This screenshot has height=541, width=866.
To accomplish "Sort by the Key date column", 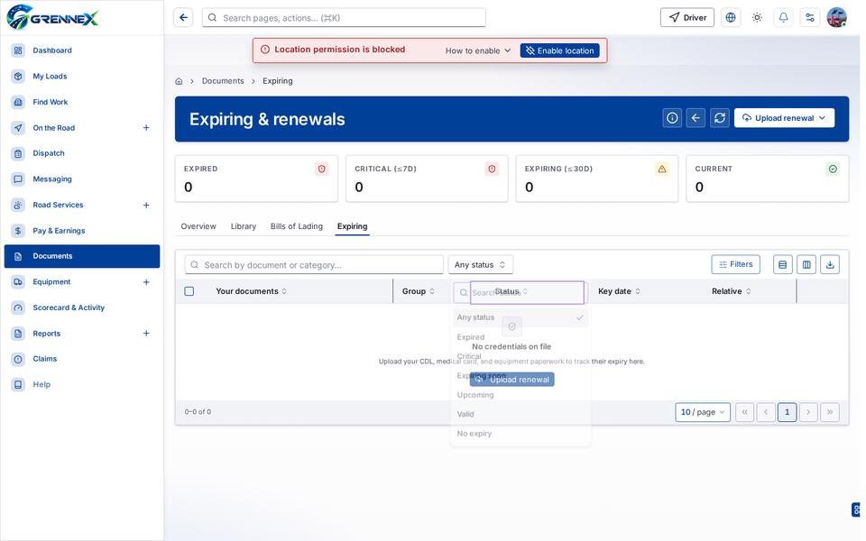I will tap(619, 291).
